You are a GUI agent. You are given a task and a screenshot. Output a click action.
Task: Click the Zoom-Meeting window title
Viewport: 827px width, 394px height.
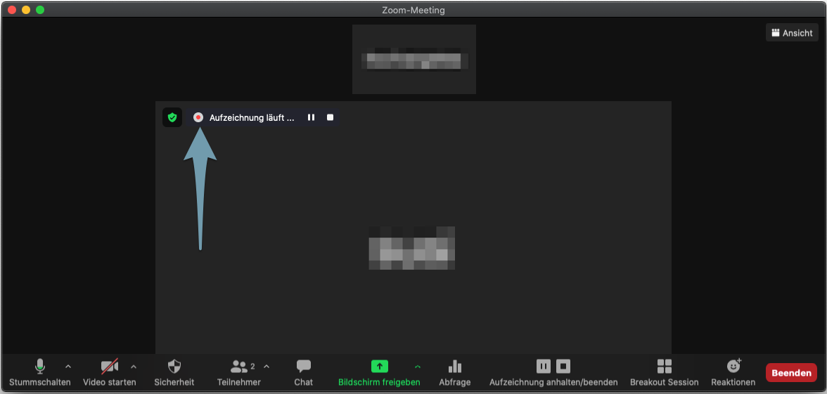tap(413, 10)
